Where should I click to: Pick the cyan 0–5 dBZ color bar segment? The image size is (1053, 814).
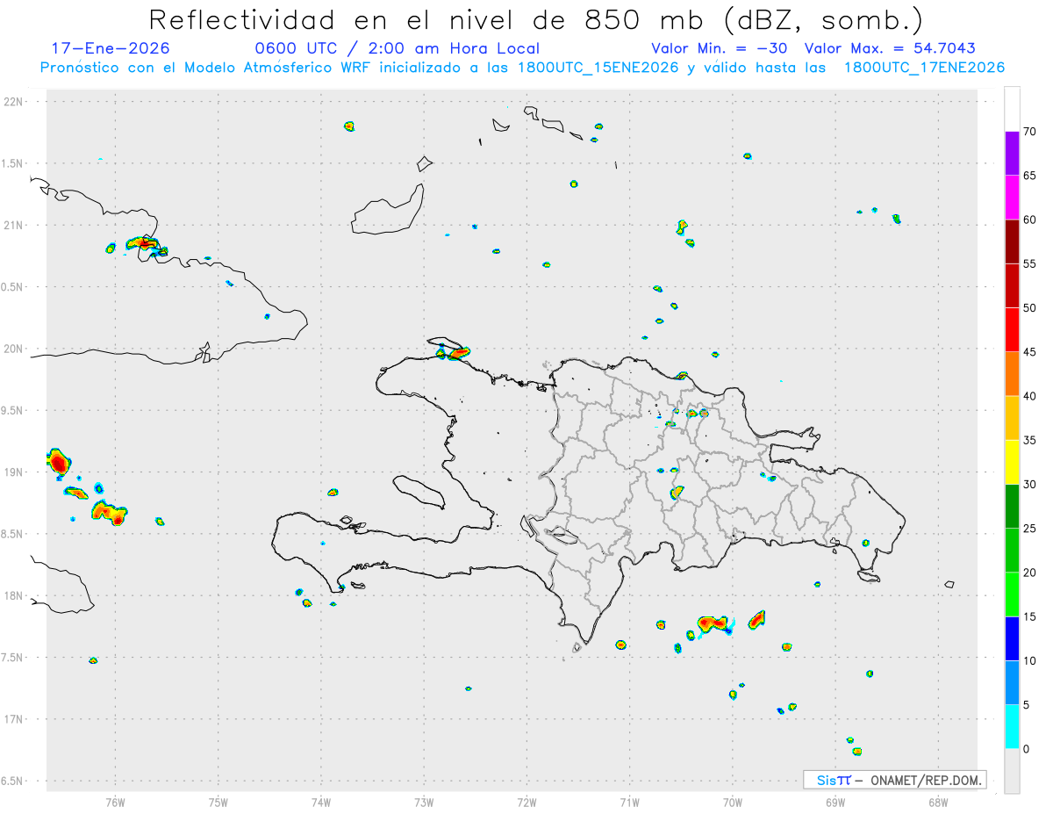(1012, 727)
